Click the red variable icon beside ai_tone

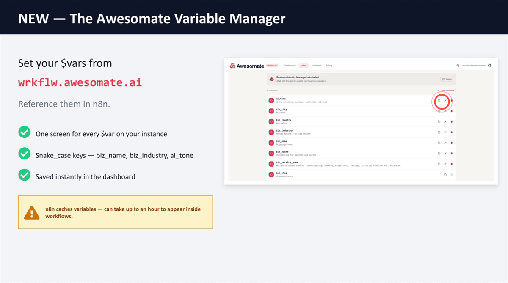pos(271,100)
